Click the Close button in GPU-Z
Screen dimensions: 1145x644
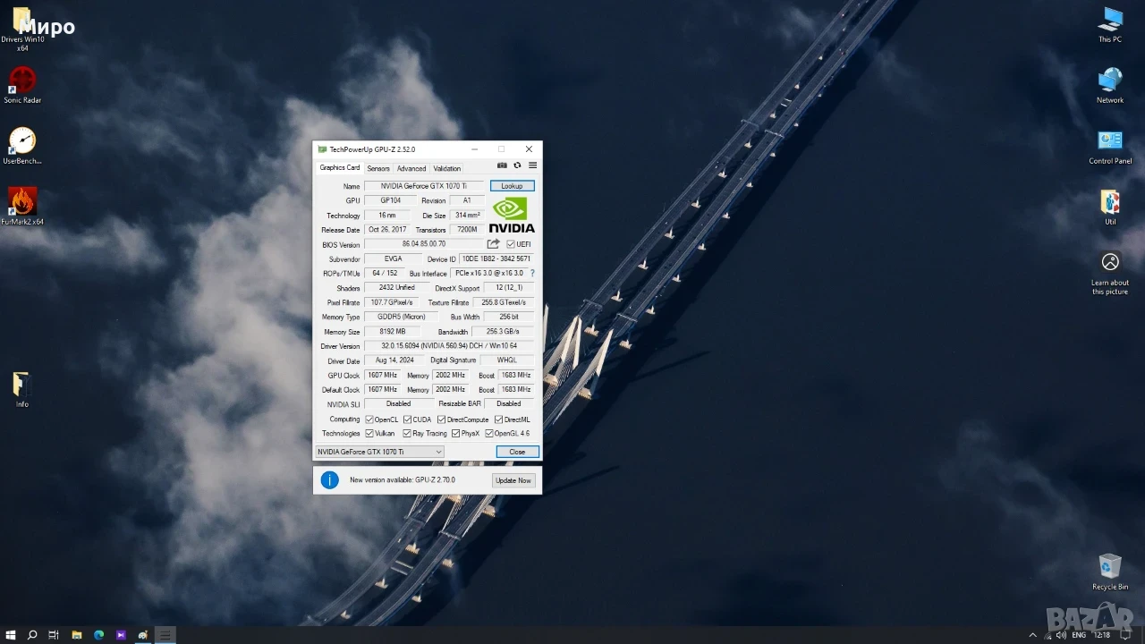517,452
